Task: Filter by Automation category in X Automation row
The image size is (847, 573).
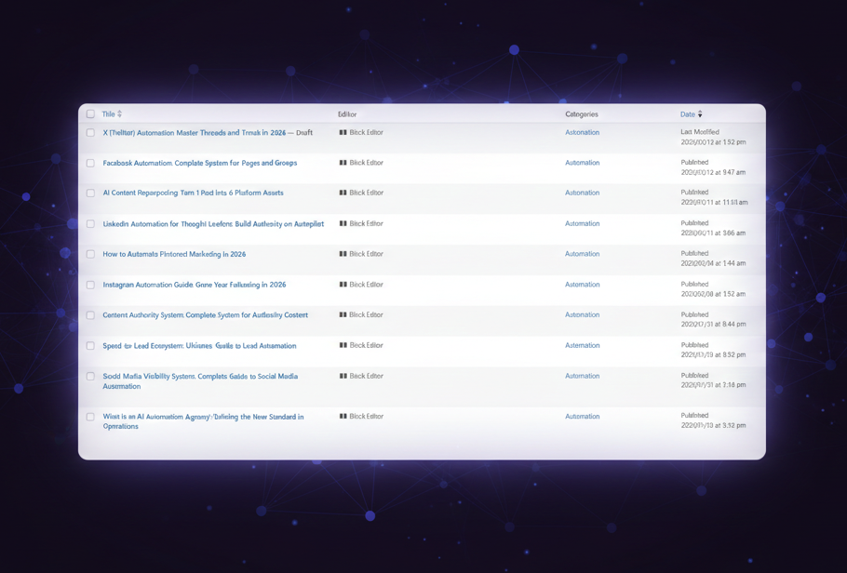Action: [x=583, y=132]
